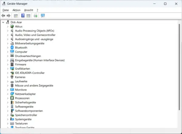Image resolution: width=182 pixels, height=134 pixels.
Task: Click the Akkus battery icon
Action: [12, 26]
